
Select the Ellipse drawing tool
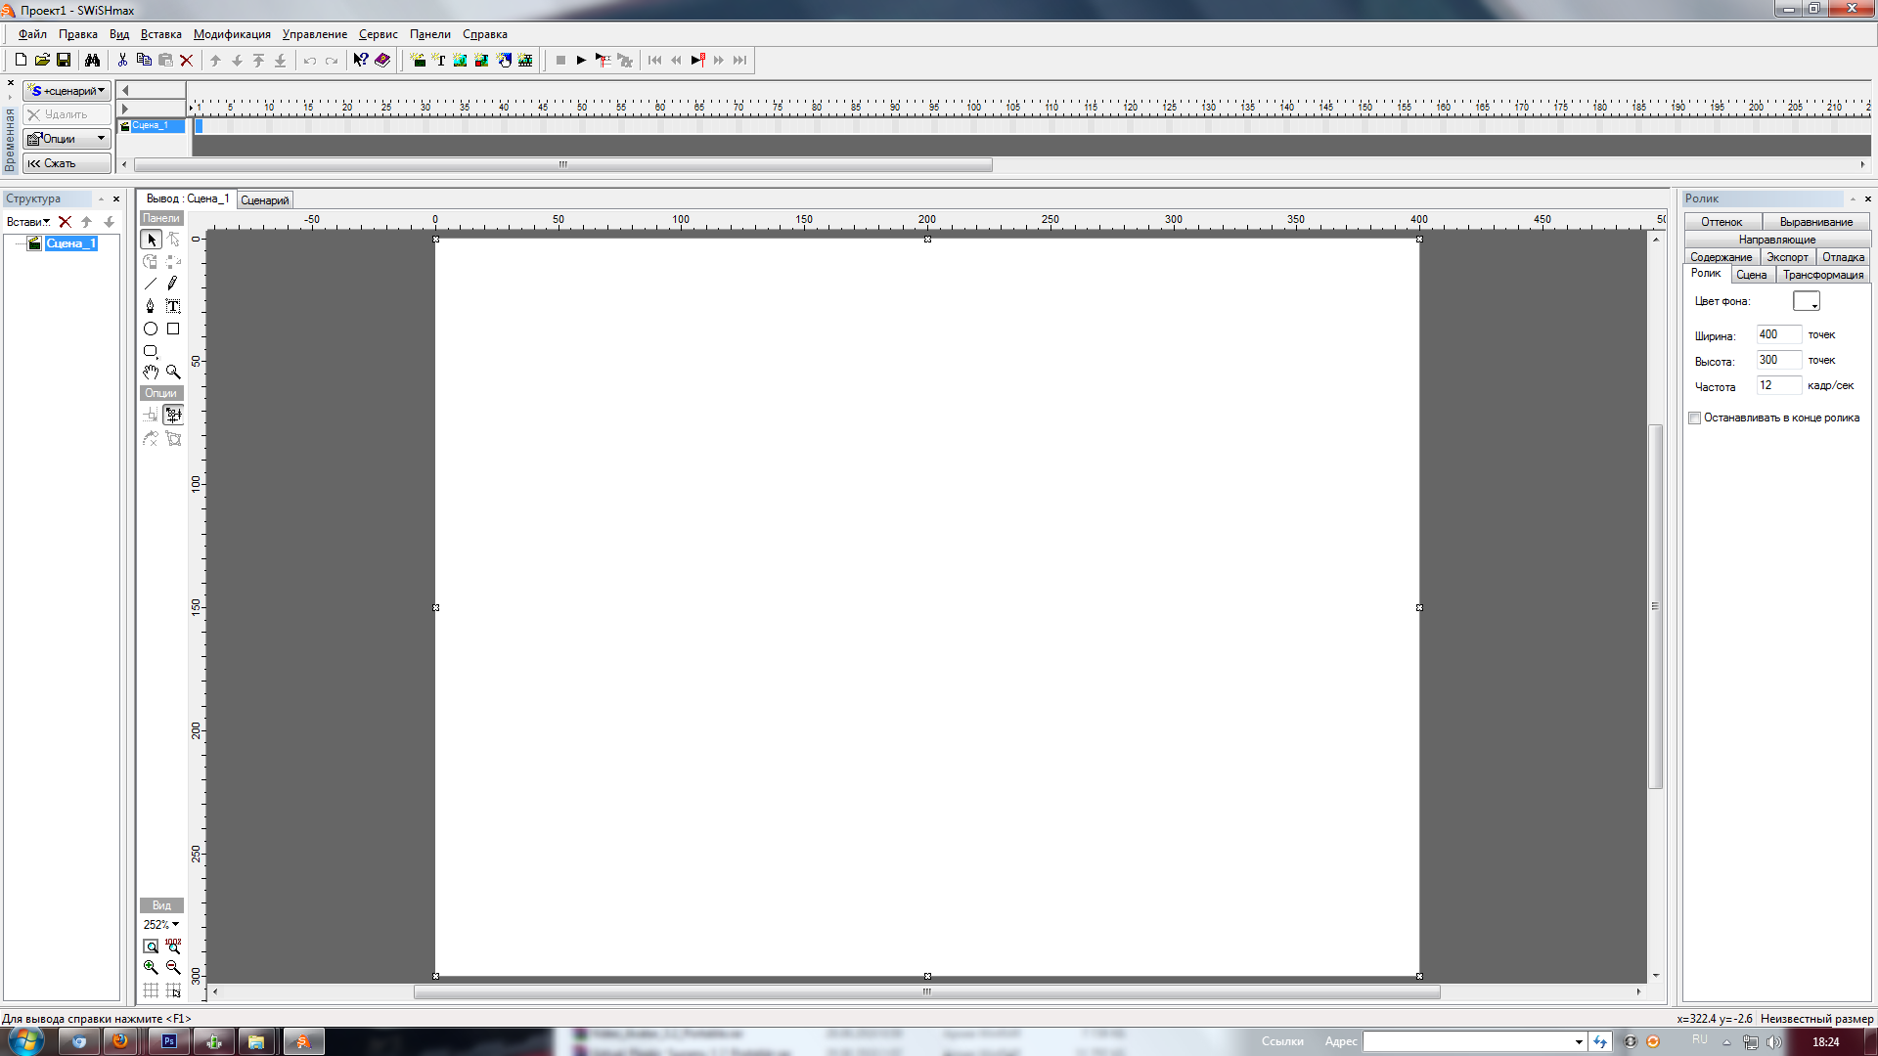pos(151,329)
